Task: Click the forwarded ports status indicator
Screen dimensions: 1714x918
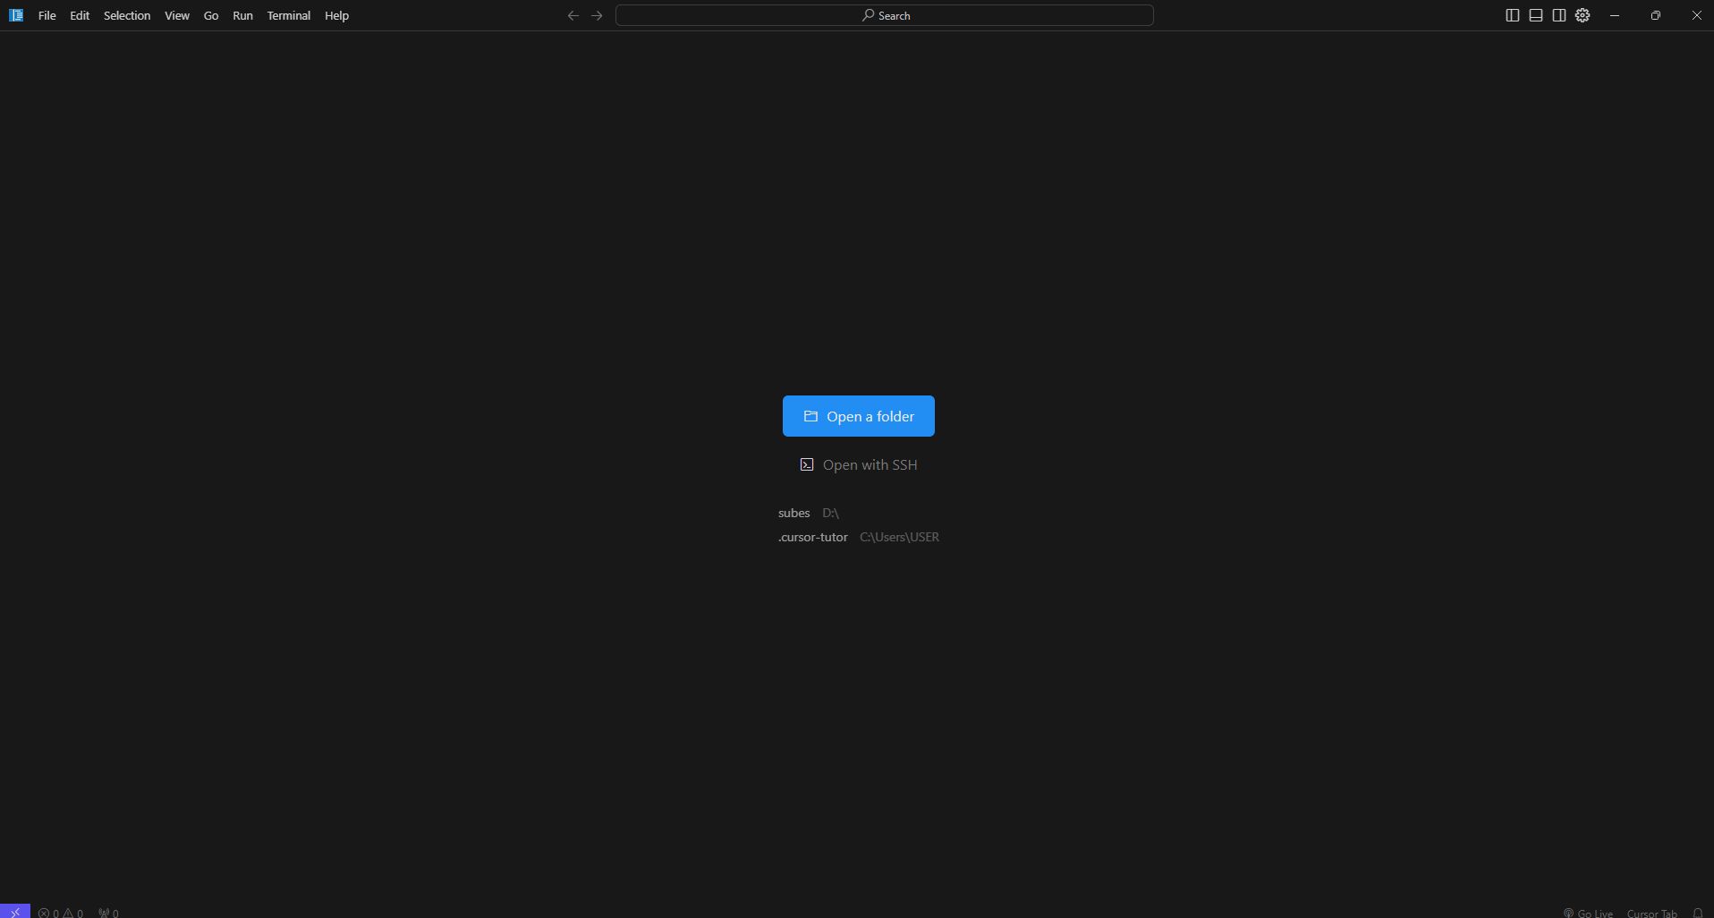Action: [108, 913]
